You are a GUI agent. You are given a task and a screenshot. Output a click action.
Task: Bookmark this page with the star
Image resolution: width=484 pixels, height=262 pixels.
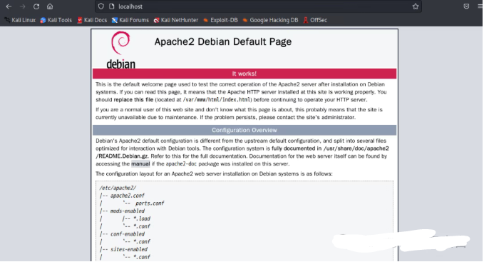pyautogui.click(x=416, y=6)
